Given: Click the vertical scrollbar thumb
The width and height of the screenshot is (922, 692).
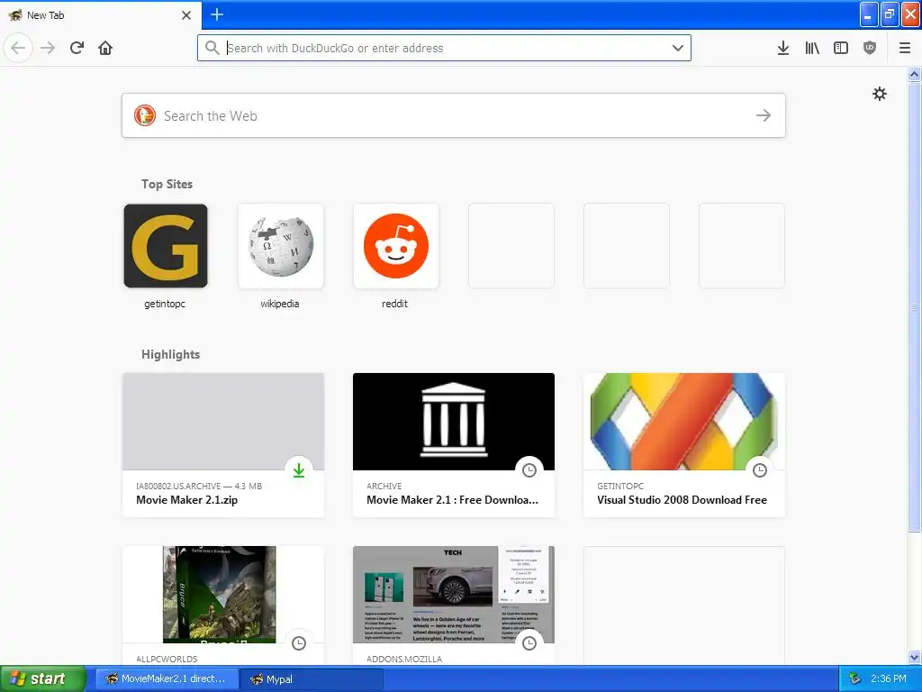Looking at the screenshot, I should tap(914, 306).
